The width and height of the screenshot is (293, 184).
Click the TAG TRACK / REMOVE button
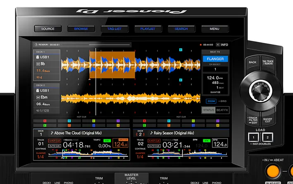tap(268, 63)
